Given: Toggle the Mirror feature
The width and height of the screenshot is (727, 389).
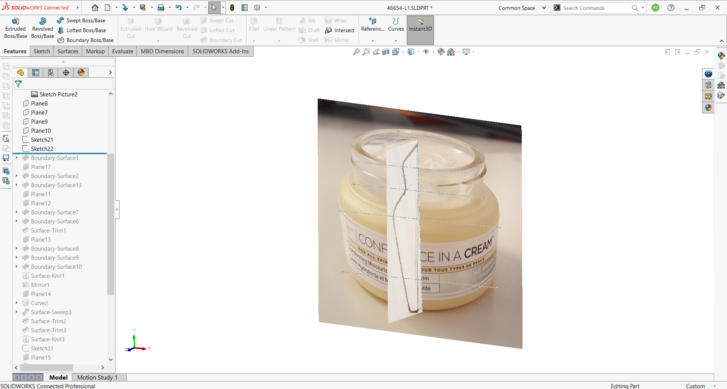Looking at the screenshot, I should coord(337,40).
